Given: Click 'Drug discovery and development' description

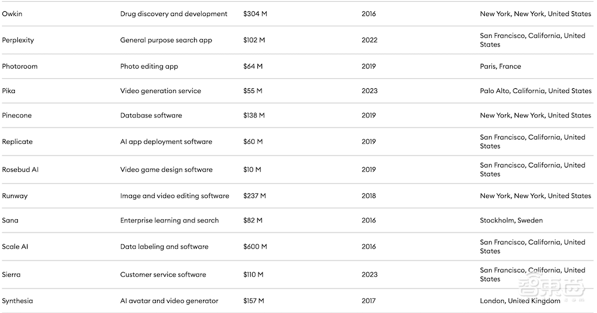Looking at the screenshot, I should click(174, 14).
